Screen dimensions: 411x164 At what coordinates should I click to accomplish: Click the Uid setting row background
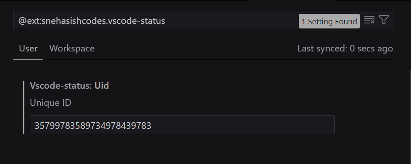tap(204, 108)
